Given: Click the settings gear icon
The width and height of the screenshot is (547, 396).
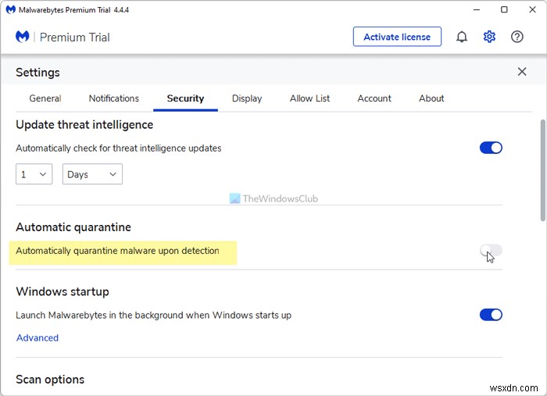Looking at the screenshot, I should click(x=489, y=37).
